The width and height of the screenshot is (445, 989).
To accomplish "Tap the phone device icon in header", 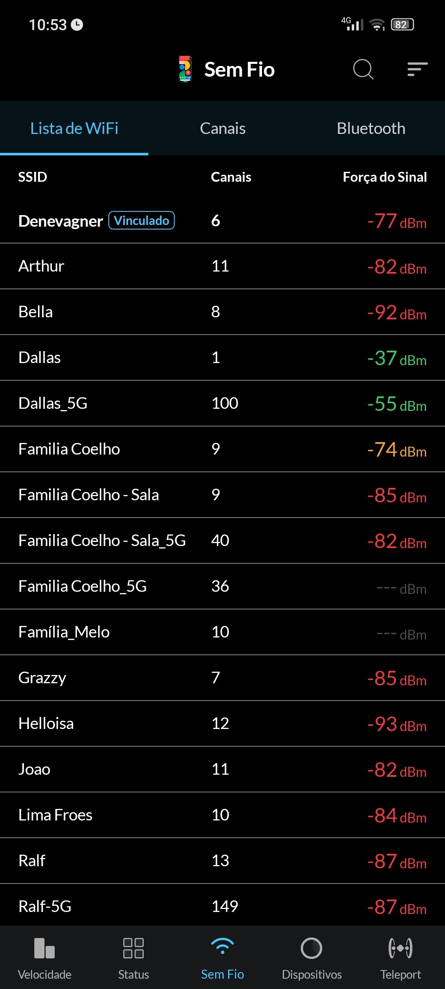I will (185, 69).
